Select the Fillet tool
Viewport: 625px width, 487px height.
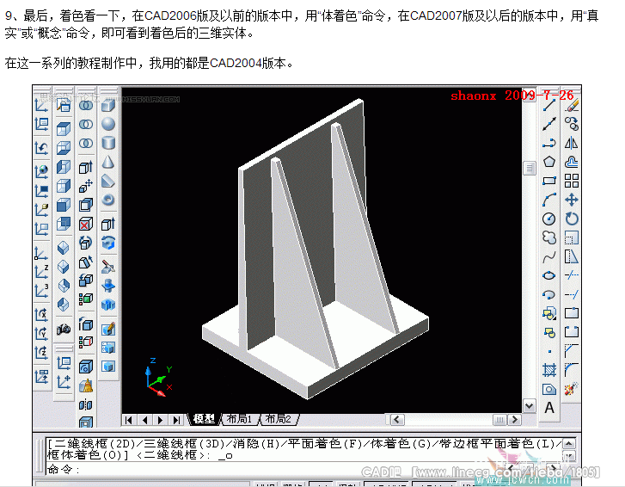click(572, 370)
